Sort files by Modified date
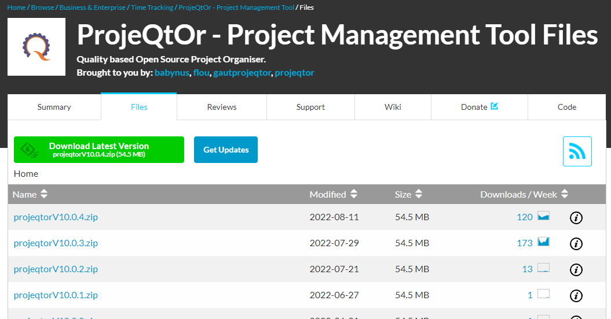Screen dimensions: 611x319 [x=334, y=195]
